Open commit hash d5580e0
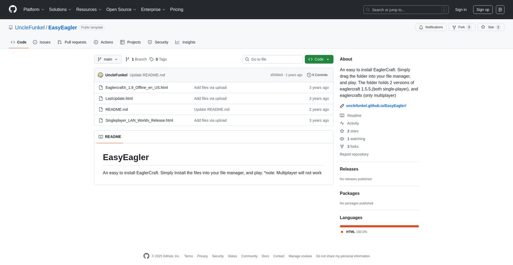This screenshot has height=265, width=513. (x=277, y=75)
